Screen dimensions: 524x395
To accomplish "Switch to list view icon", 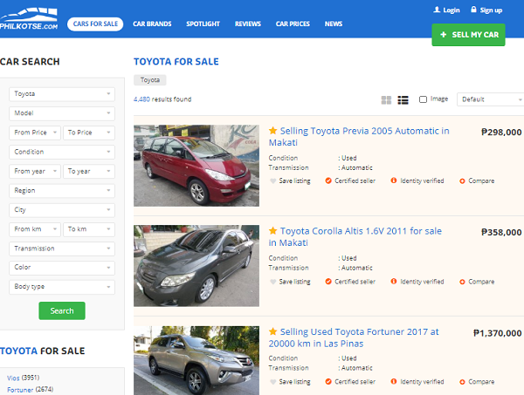I will [x=403, y=99].
